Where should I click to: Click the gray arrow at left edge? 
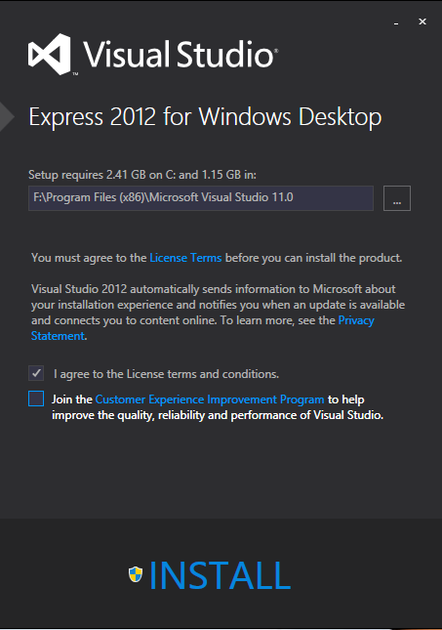tap(7, 117)
